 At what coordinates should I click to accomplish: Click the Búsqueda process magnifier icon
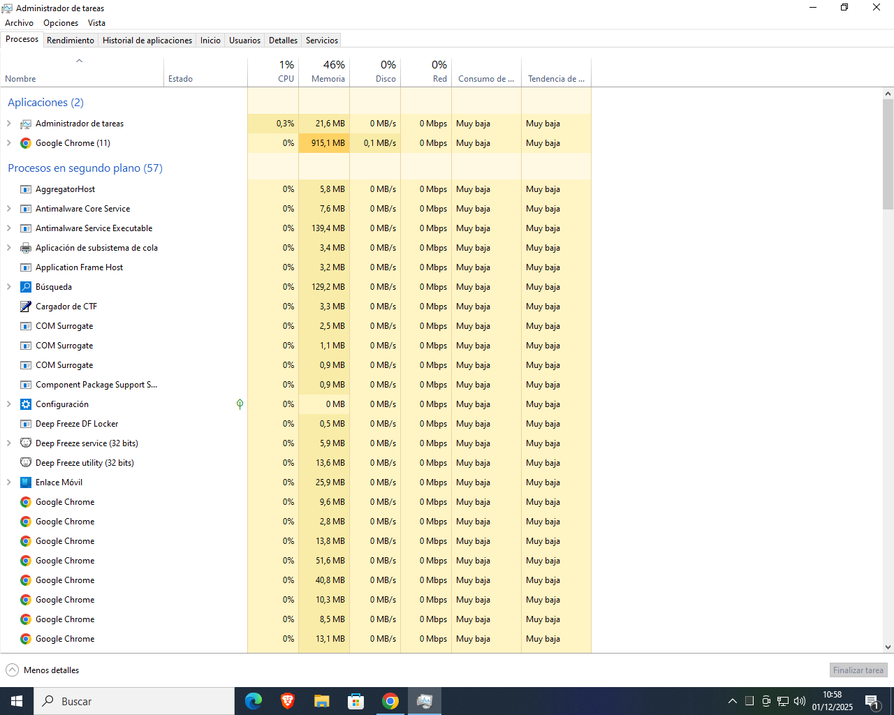[26, 287]
